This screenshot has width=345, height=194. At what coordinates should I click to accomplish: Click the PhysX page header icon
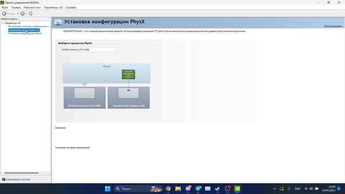58,22
